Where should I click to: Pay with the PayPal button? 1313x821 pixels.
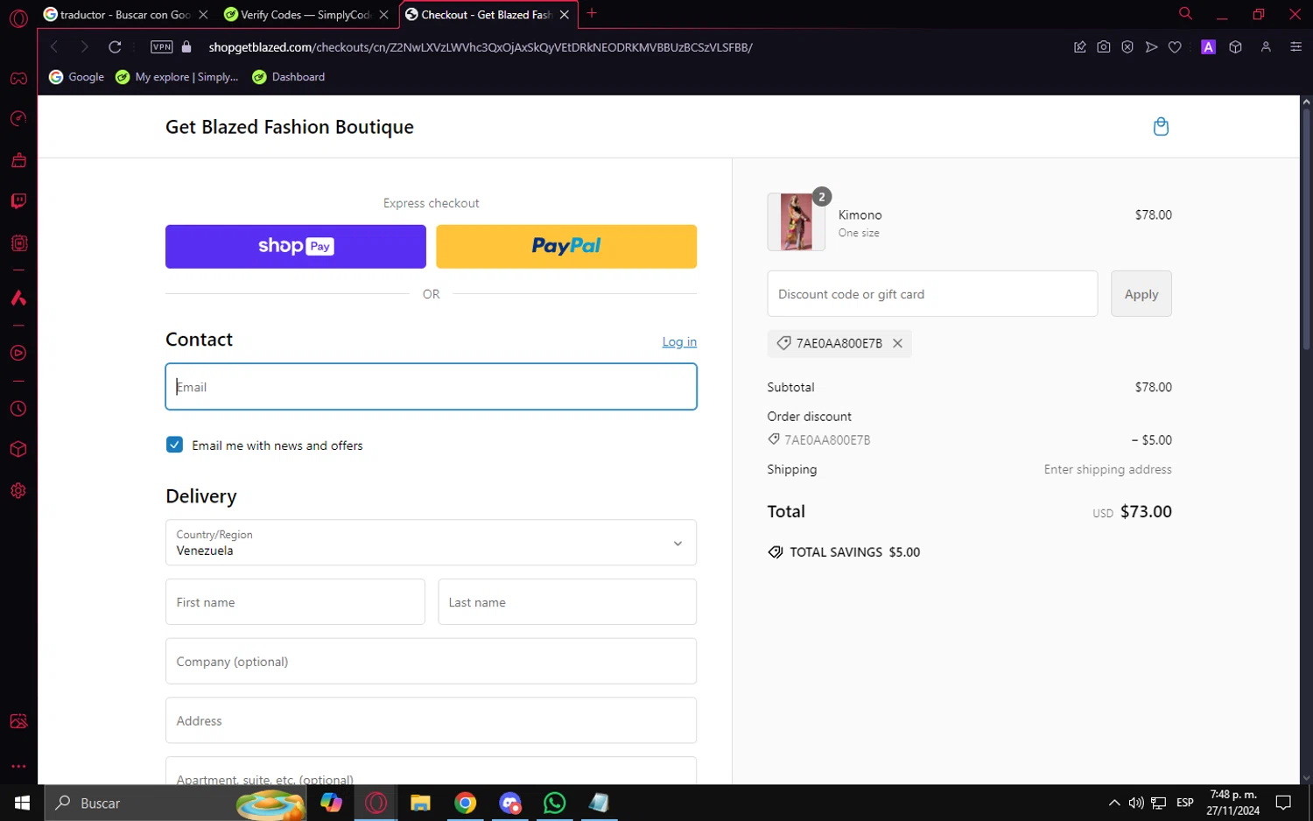[566, 247]
